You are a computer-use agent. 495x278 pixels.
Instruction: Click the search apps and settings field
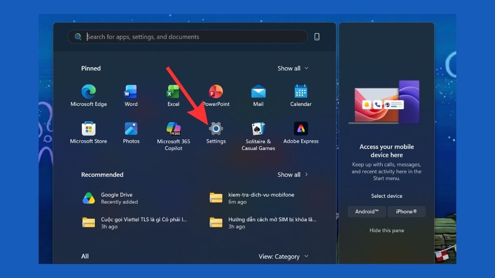[188, 37]
